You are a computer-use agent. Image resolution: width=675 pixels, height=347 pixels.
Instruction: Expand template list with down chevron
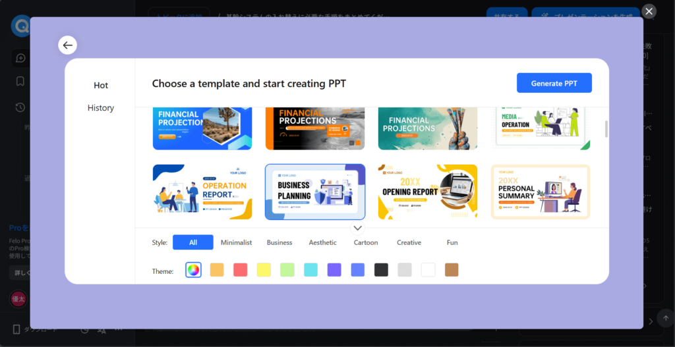(x=357, y=228)
